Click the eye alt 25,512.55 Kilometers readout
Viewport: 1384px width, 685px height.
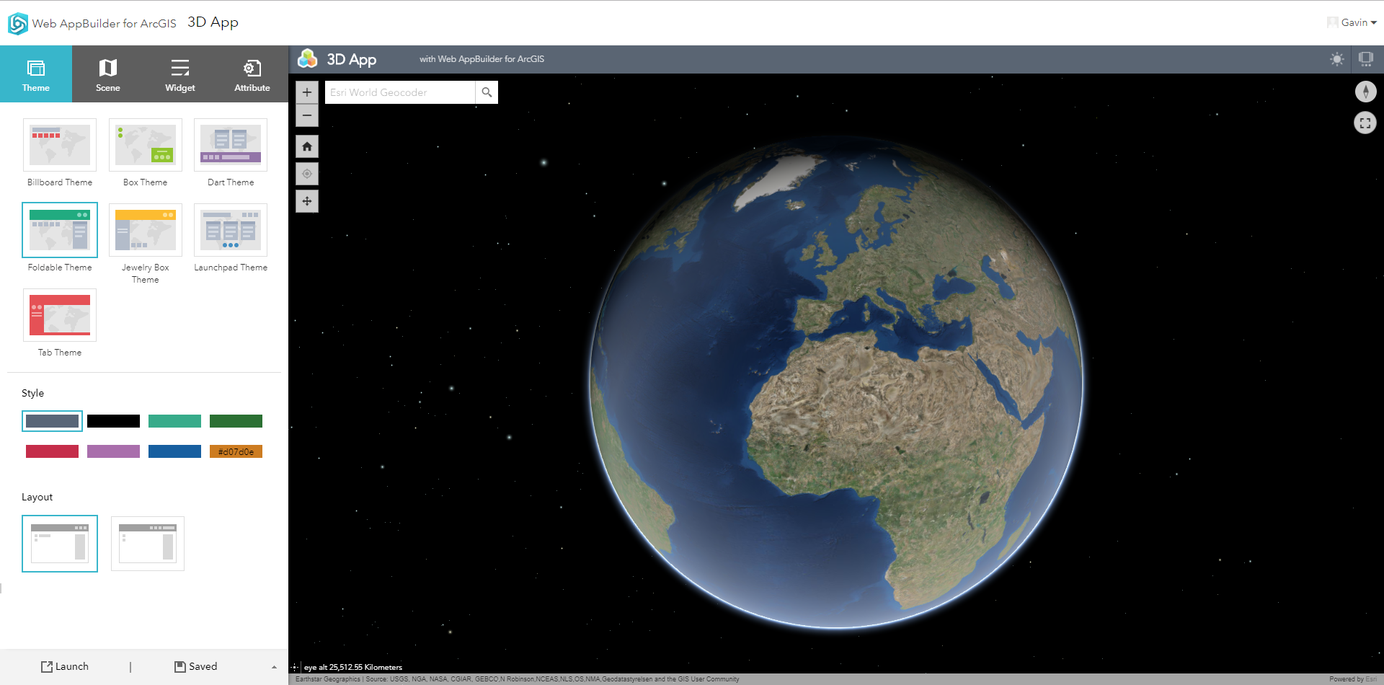pyautogui.click(x=353, y=667)
